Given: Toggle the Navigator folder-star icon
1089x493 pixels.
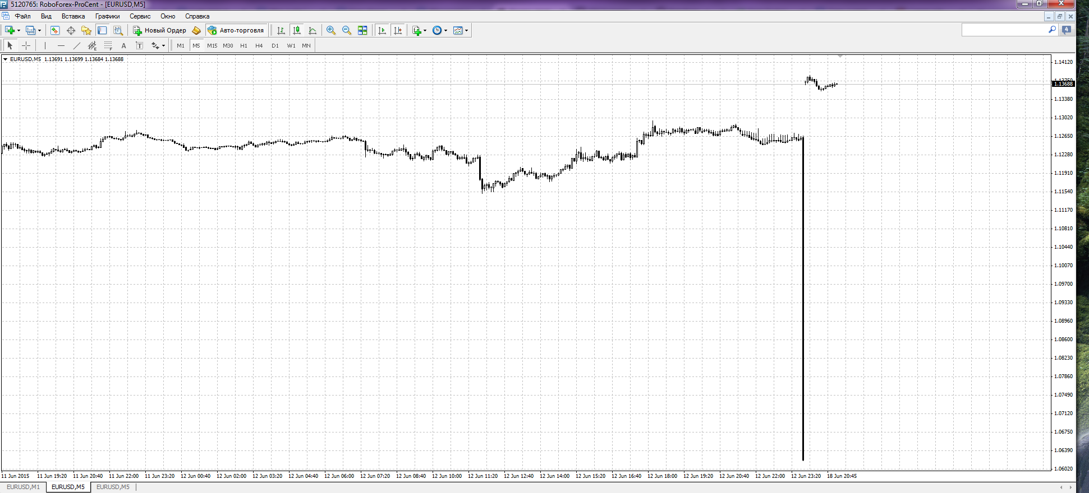Looking at the screenshot, I should pos(86,30).
